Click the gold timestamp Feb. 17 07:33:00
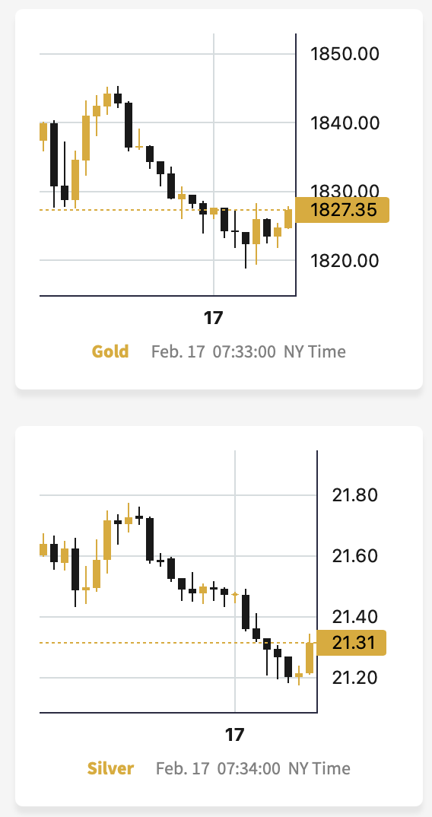The image size is (432, 817). point(213,351)
